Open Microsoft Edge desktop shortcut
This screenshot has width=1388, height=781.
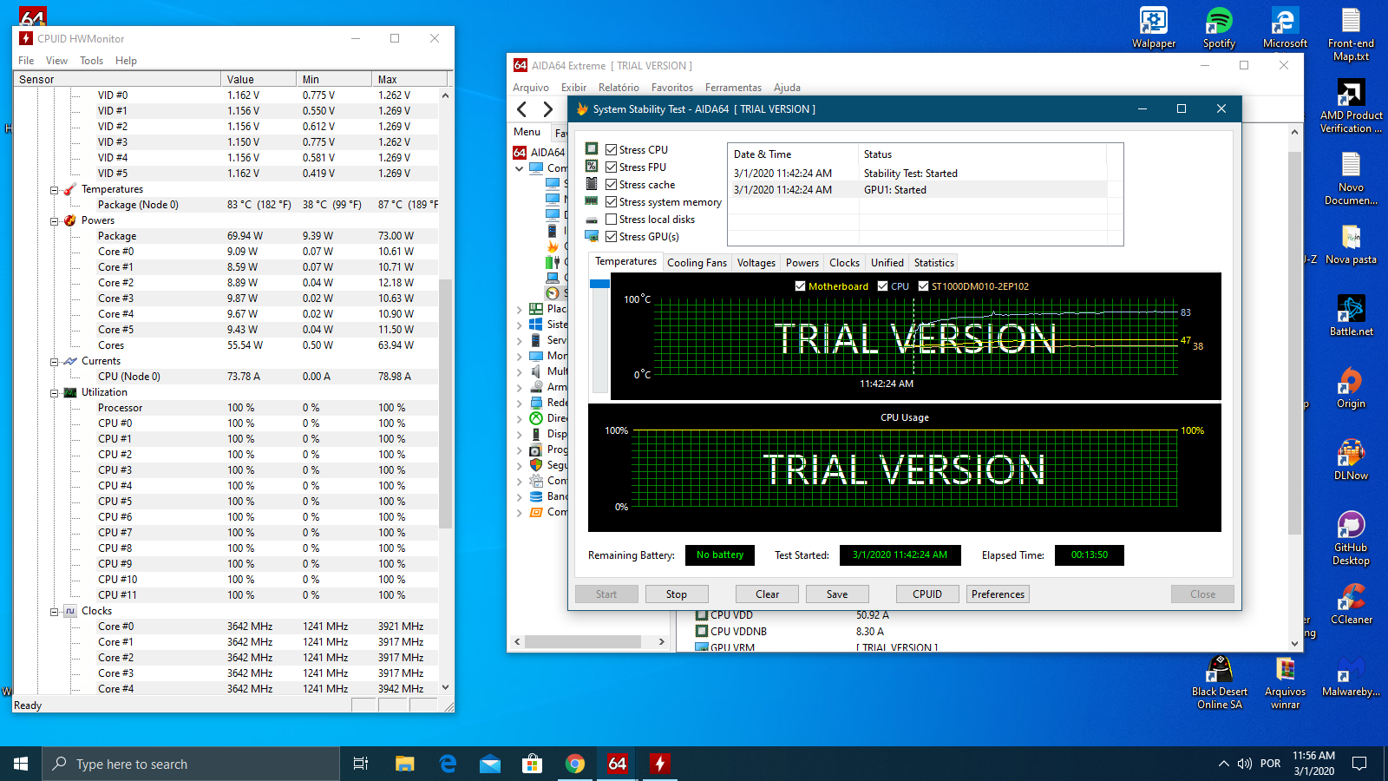pyautogui.click(x=1285, y=28)
